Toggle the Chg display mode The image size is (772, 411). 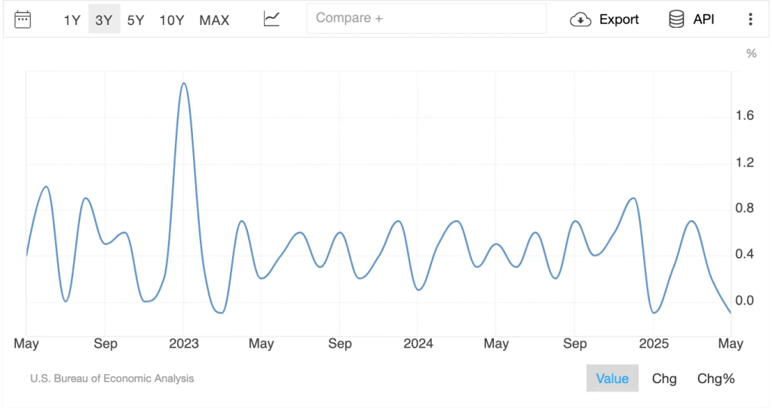664,379
